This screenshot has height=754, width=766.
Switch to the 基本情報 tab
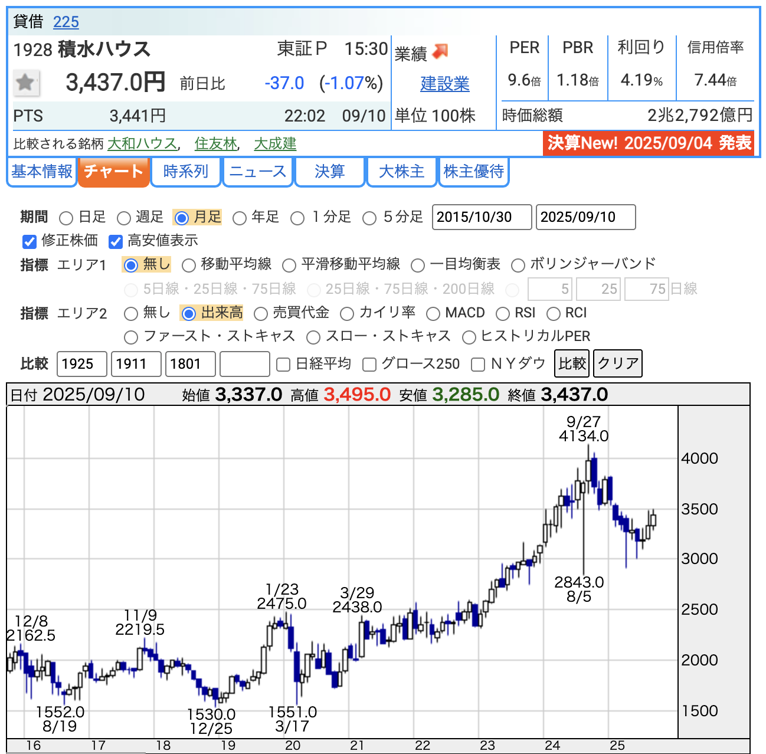[x=42, y=172]
